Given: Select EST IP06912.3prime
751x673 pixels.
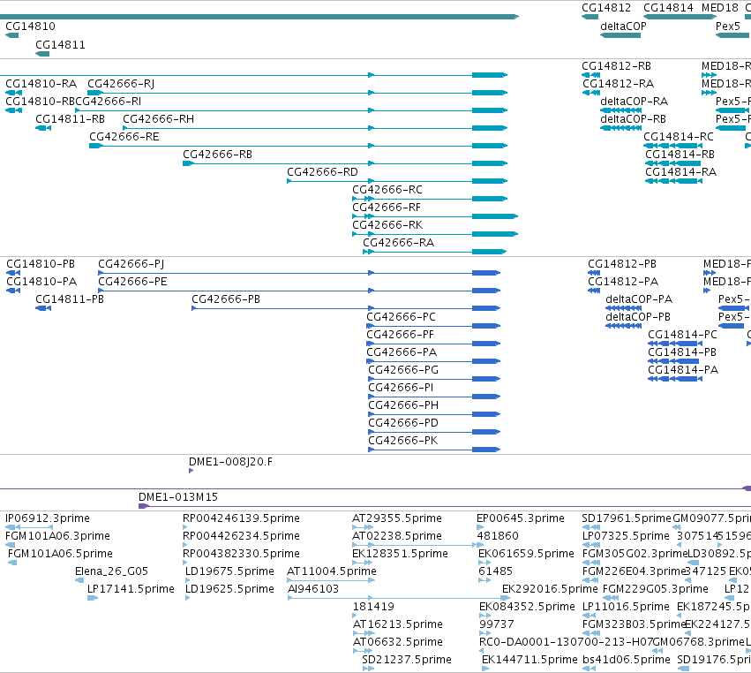Looking at the screenshot, I should (48, 518).
